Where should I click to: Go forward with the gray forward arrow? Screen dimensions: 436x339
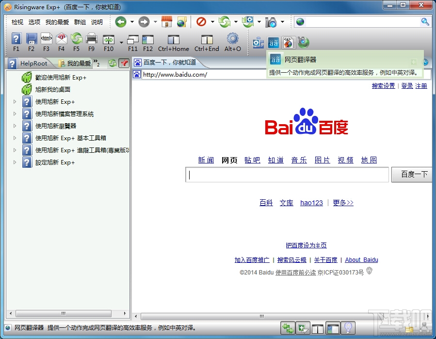click(x=144, y=22)
